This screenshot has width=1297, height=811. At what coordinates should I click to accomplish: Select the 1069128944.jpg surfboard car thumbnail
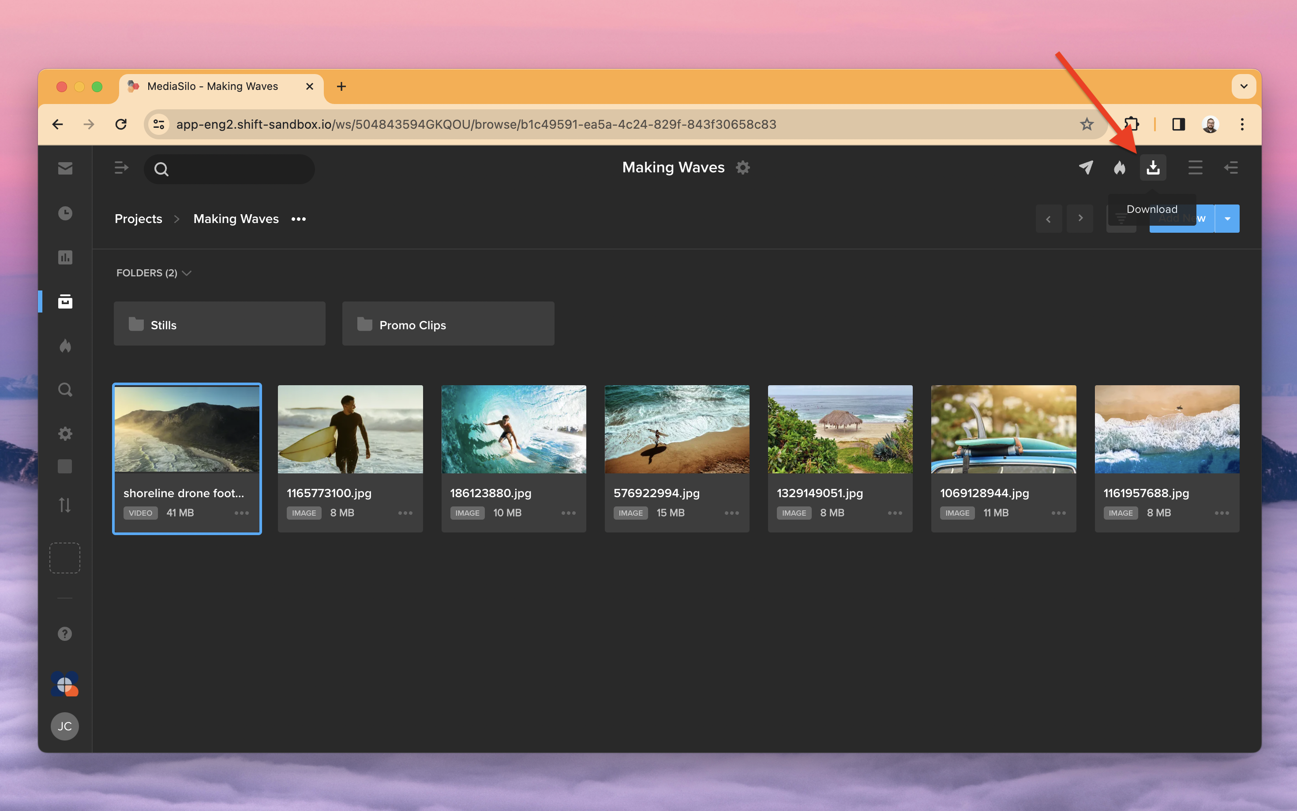coord(1004,429)
